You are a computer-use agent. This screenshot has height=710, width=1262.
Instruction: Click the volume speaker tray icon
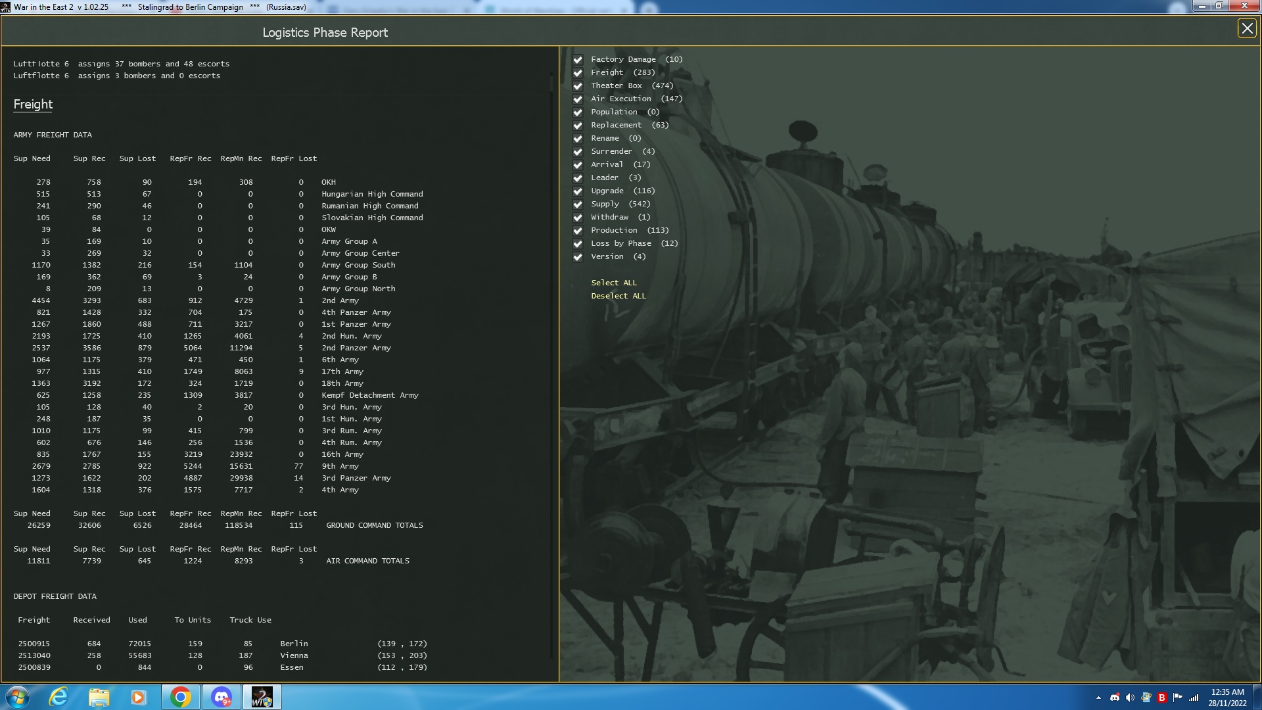coord(1130,698)
